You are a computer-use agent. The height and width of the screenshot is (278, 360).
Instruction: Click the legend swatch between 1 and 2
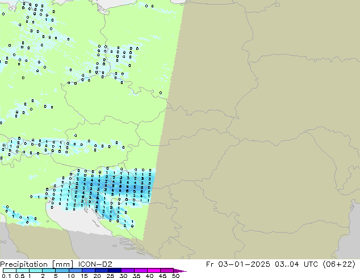click(36, 271)
